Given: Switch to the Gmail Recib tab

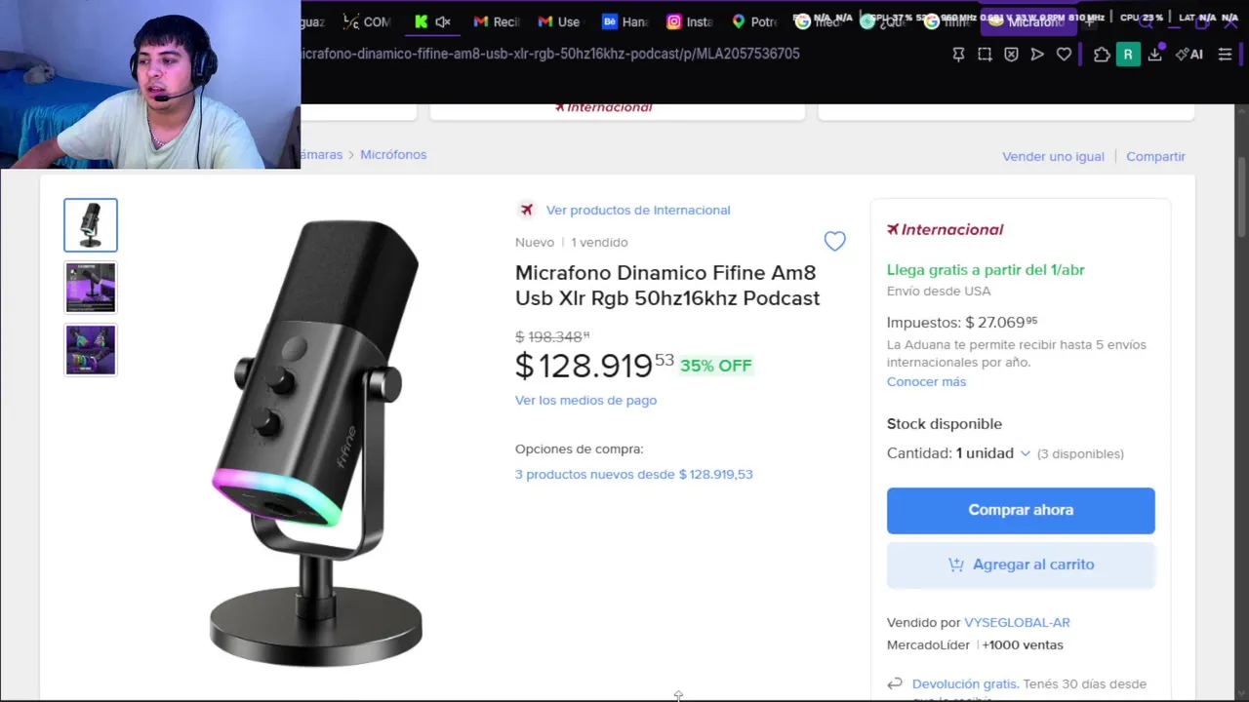Looking at the screenshot, I should coord(496,21).
